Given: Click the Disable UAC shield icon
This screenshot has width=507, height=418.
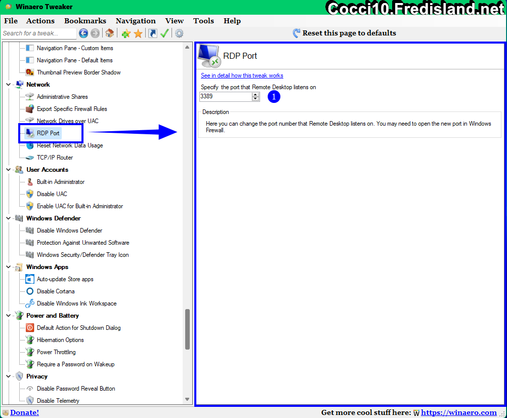Looking at the screenshot, I should pos(30,194).
